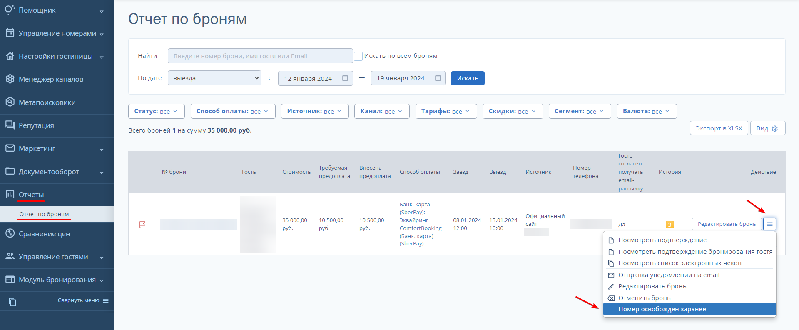Open calendar icon in end date field

point(438,78)
